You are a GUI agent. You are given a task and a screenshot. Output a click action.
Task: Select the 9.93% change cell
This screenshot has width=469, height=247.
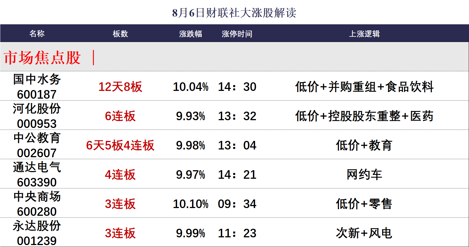tap(191, 116)
